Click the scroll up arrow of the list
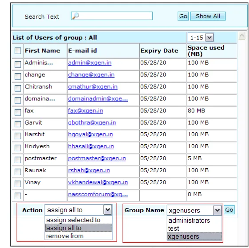Screen dimensions: 249x248 (242, 36)
